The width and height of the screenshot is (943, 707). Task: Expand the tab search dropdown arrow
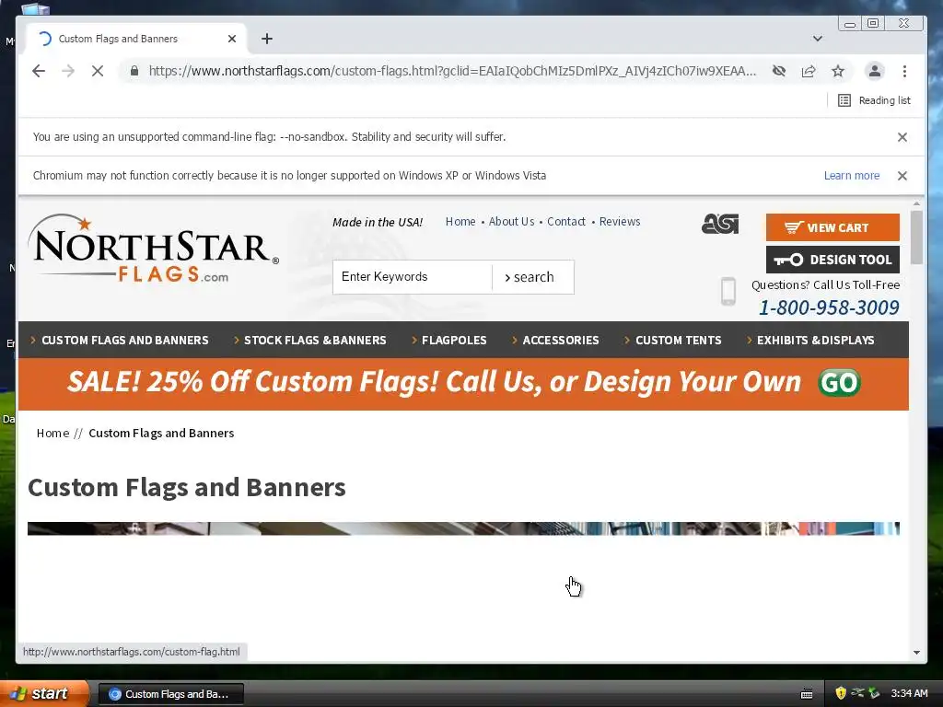(818, 39)
